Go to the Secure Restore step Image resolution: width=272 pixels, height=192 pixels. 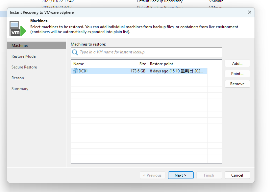24,67
